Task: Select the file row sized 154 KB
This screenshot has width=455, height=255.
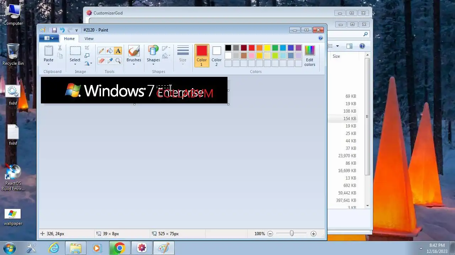Action: (x=343, y=119)
